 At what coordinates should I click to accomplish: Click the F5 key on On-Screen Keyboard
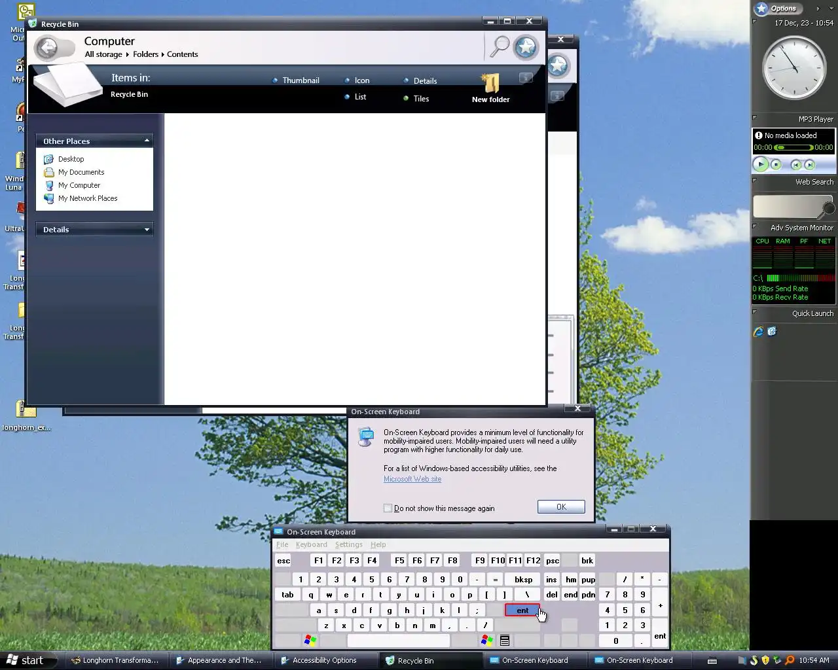coord(399,561)
